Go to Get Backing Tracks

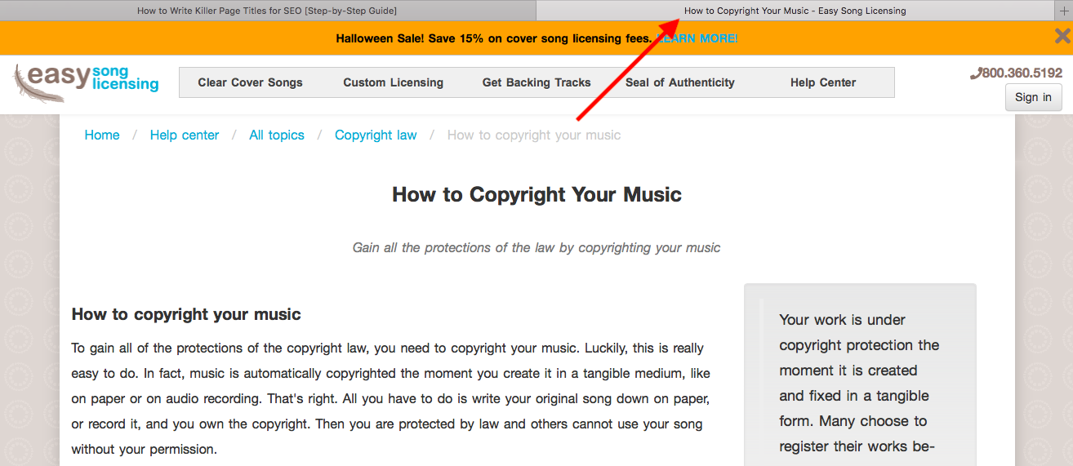536,82
